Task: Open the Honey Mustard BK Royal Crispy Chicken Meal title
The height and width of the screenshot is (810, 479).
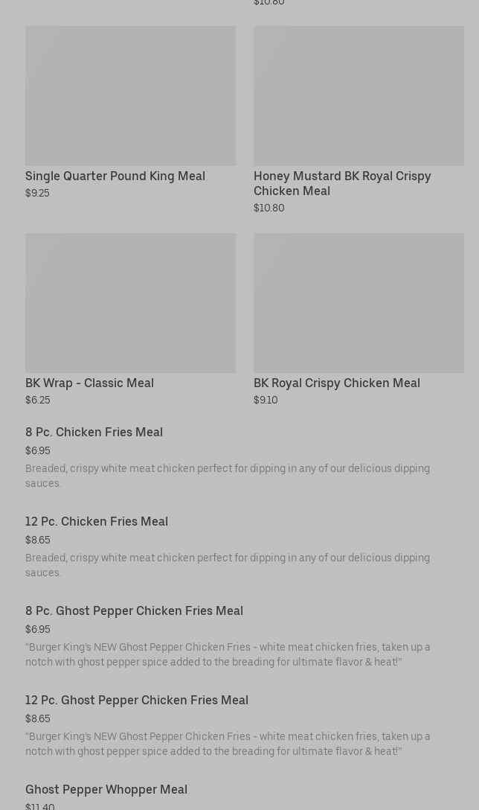Action: 342,183
